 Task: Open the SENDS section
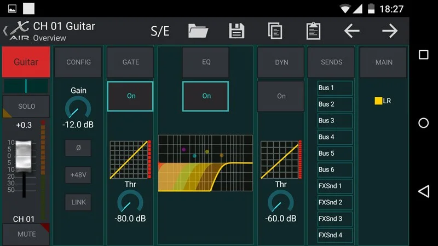coord(331,62)
